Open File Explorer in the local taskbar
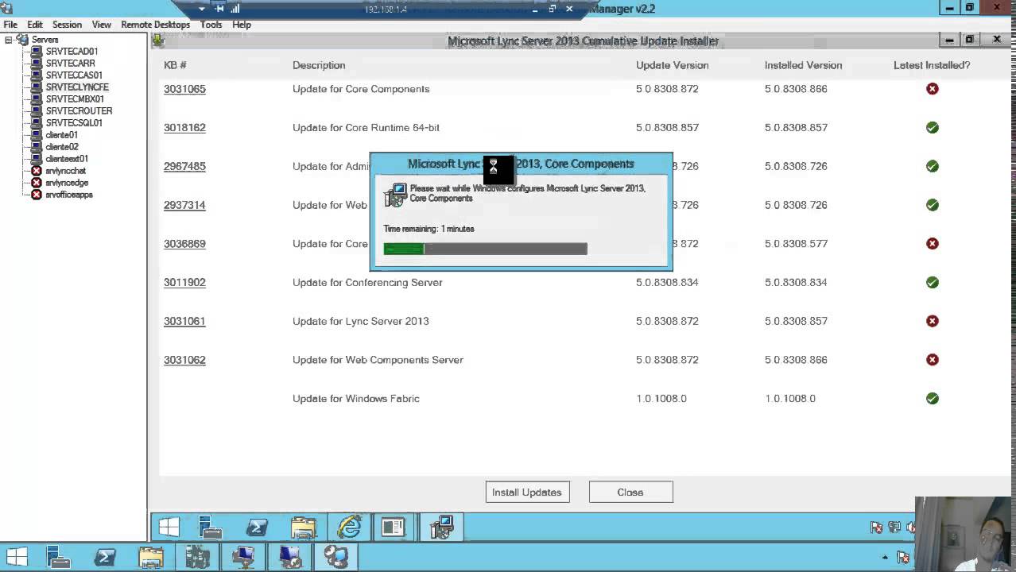This screenshot has height=572, width=1016. pos(151,558)
